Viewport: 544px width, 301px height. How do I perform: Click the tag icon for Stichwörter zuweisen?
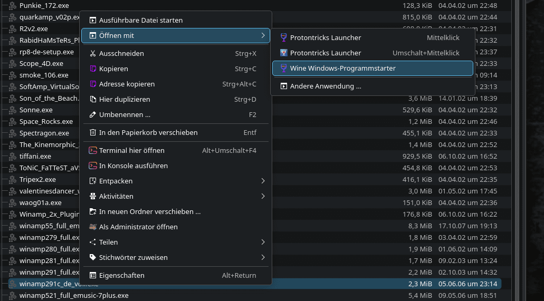93,257
